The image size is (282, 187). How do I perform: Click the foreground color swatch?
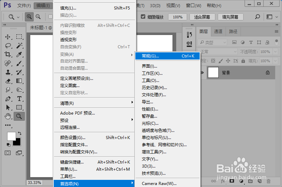coord(11,136)
